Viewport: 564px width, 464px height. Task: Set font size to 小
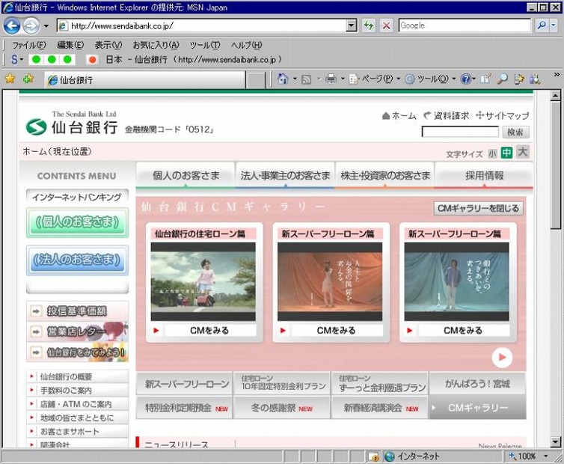pyautogui.click(x=492, y=153)
